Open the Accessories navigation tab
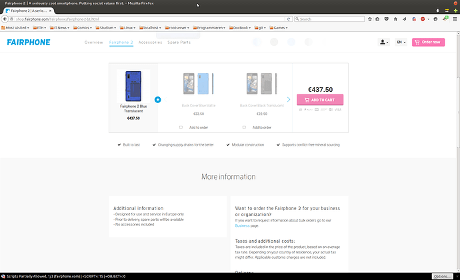This screenshot has width=460, height=280. pos(150,43)
